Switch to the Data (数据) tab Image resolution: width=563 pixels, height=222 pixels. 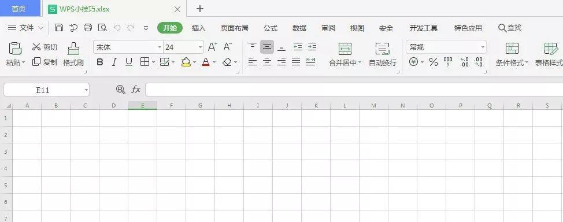click(x=299, y=28)
